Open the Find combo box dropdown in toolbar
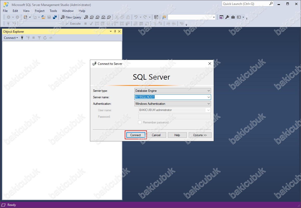Viewport: 301px width, 208px height. tap(214, 17)
